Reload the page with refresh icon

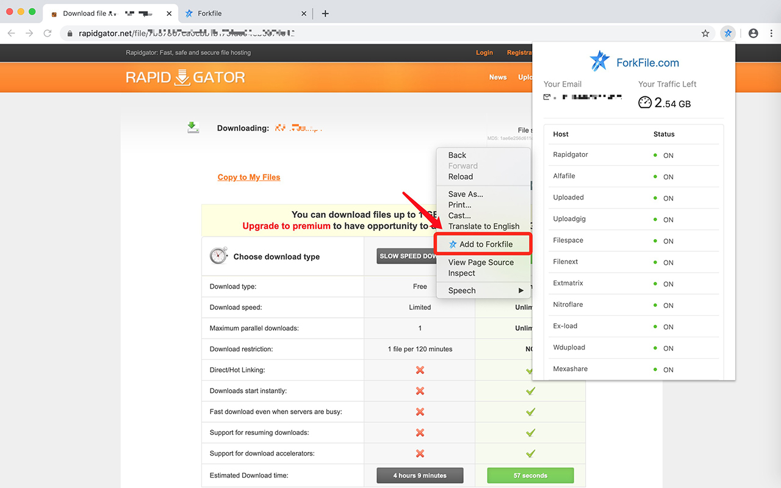click(x=48, y=34)
